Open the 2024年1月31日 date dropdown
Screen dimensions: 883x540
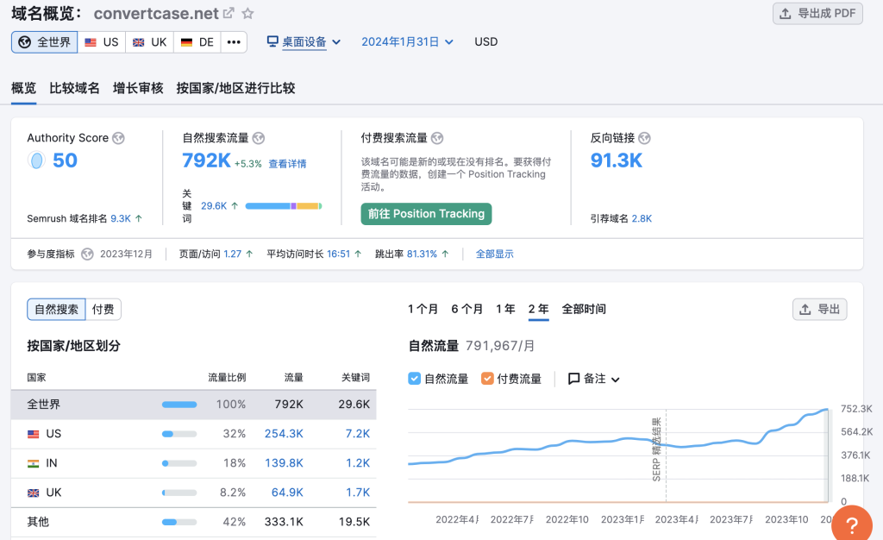point(407,42)
